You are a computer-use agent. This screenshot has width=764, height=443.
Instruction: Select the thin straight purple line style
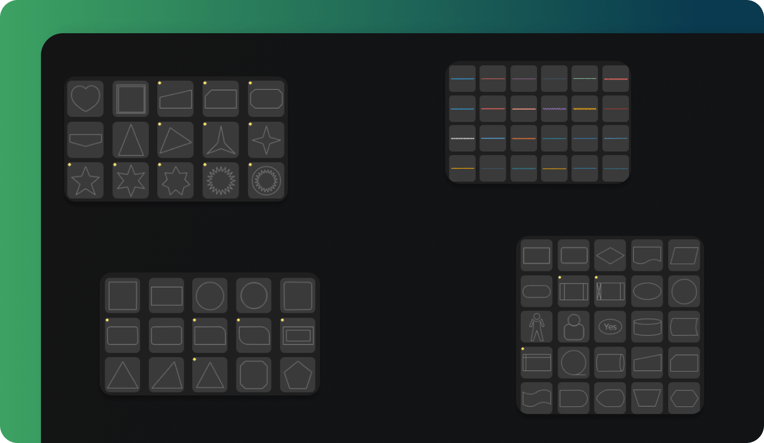pyautogui.click(x=524, y=79)
